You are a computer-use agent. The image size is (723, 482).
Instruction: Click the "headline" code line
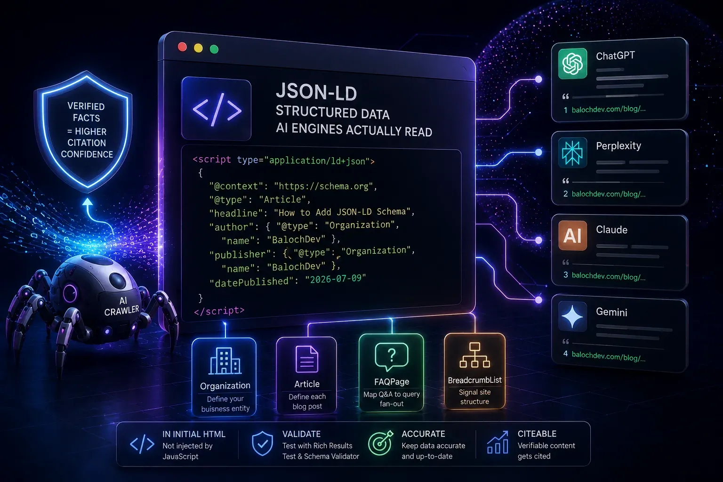(312, 212)
